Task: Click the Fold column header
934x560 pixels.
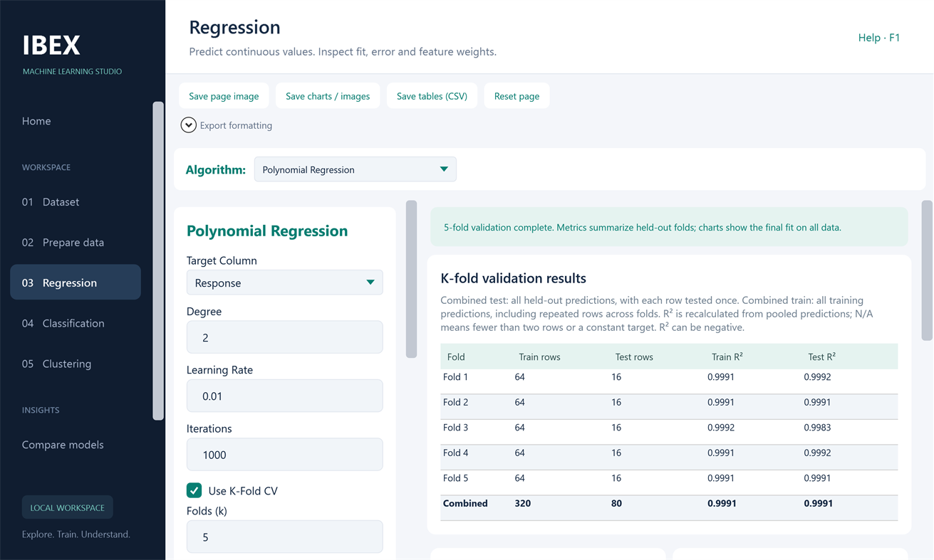Action: (456, 356)
